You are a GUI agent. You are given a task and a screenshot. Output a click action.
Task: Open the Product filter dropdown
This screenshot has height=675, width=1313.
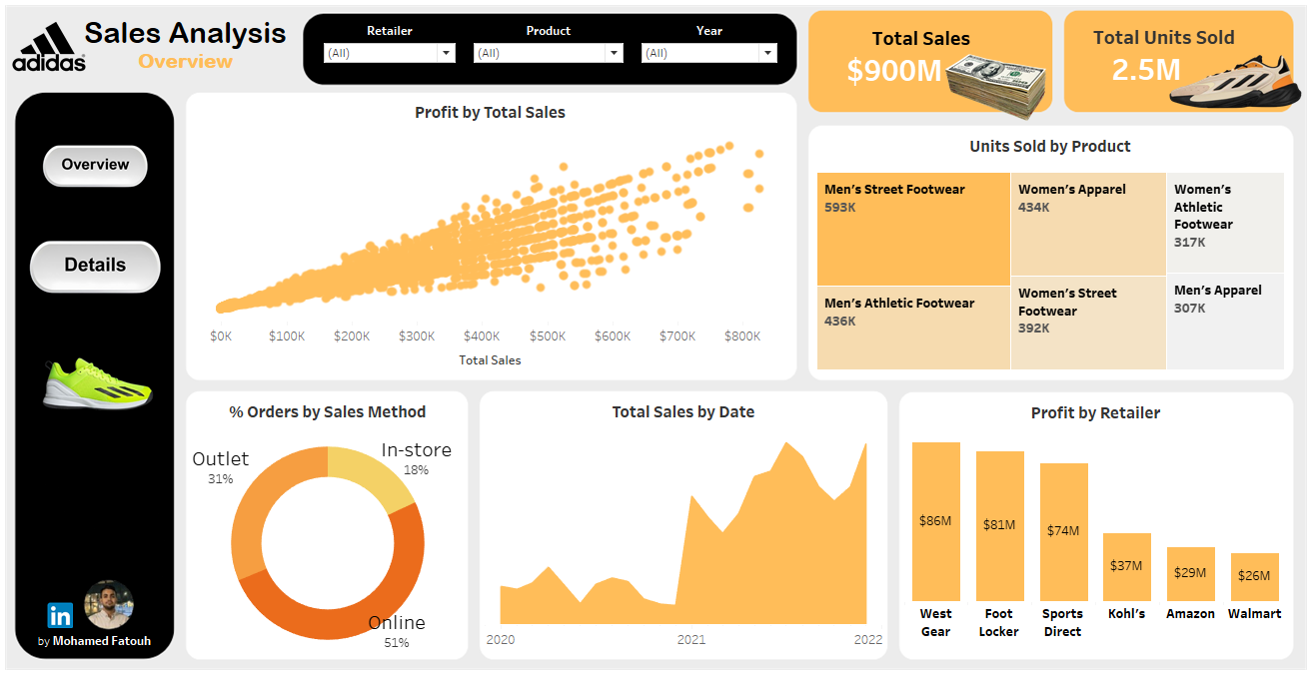[549, 53]
